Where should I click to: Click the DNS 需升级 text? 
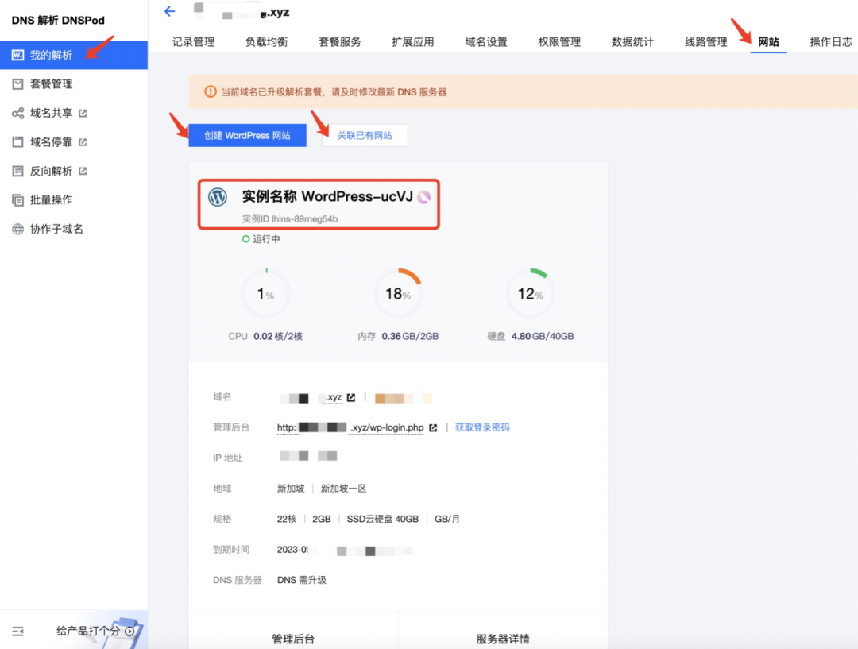point(302,580)
